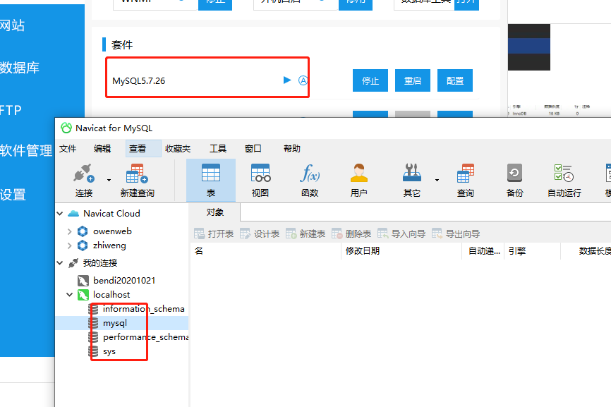
Task: Open 网站 in the blue sidebar
Action: click(x=12, y=25)
